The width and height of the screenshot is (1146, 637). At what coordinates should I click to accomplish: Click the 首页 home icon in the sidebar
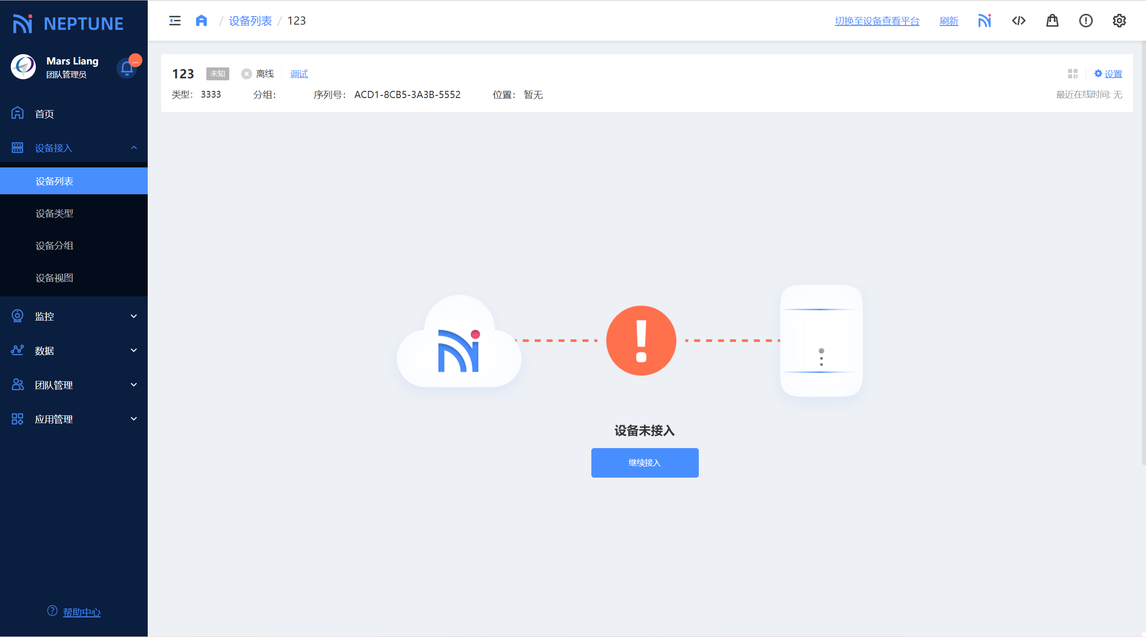[17, 113]
